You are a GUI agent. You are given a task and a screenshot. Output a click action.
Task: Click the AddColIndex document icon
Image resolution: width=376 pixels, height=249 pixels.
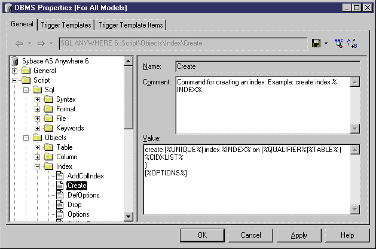[60, 176]
